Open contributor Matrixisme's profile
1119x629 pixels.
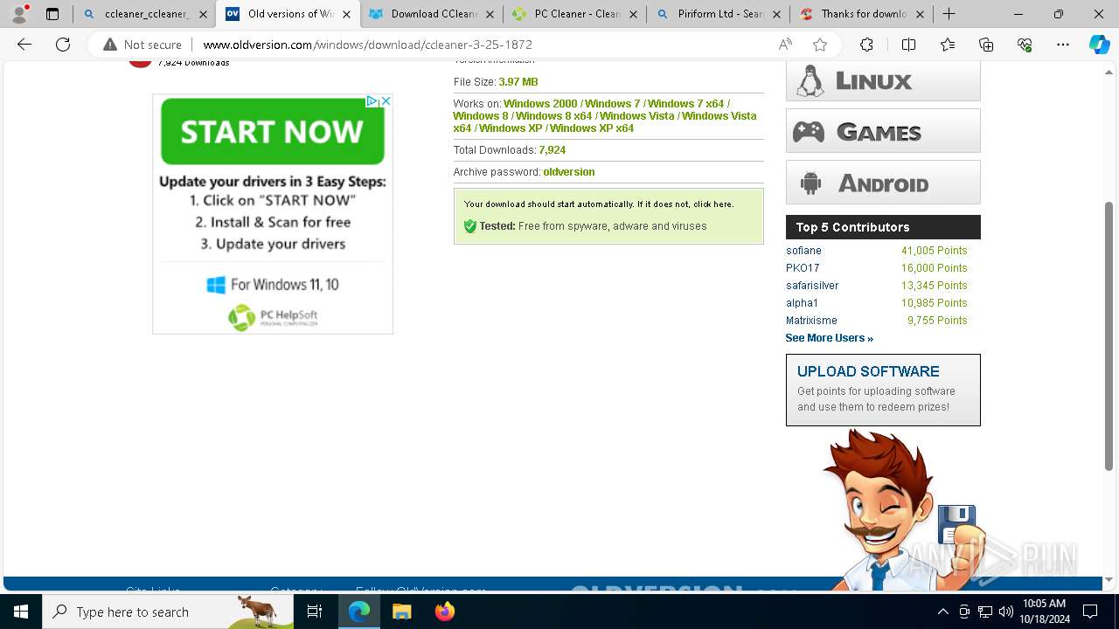click(811, 321)
